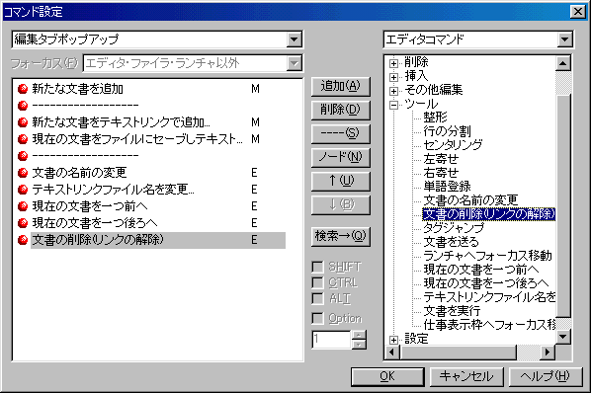Toggle the SHIFT checkbox
The width and height of the screenshot is (591, 393).
pyautogui.click(x=318, y=267)
